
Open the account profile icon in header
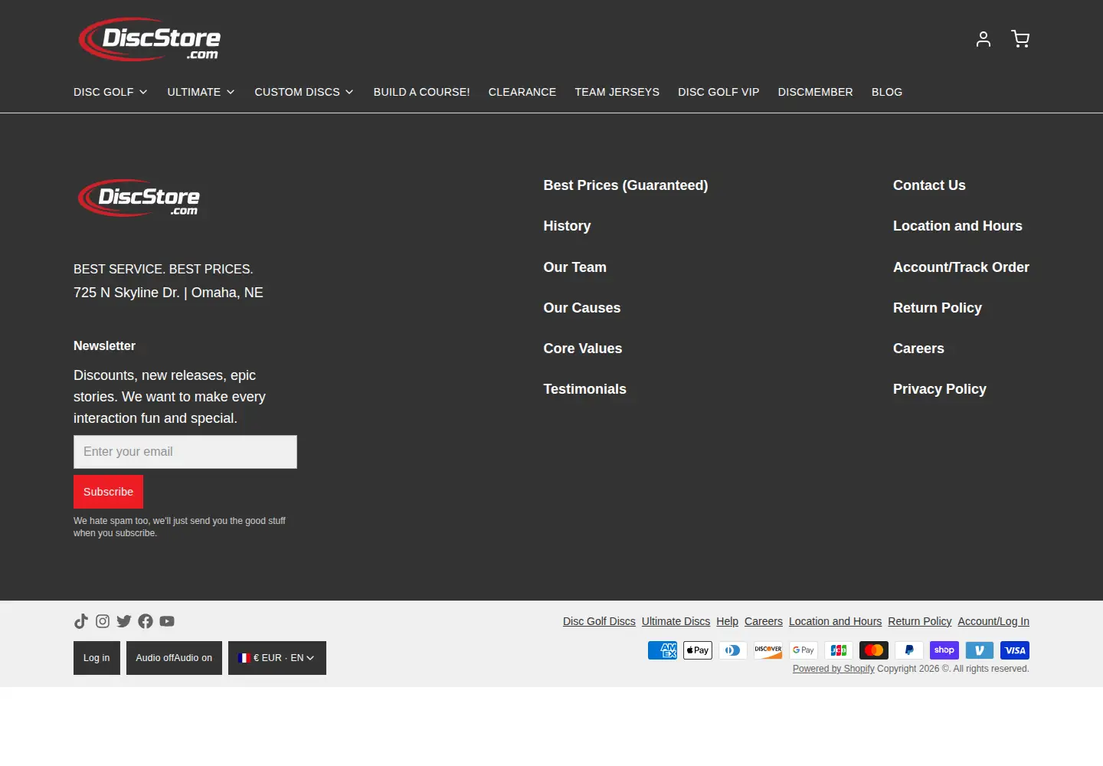(984, 39)
